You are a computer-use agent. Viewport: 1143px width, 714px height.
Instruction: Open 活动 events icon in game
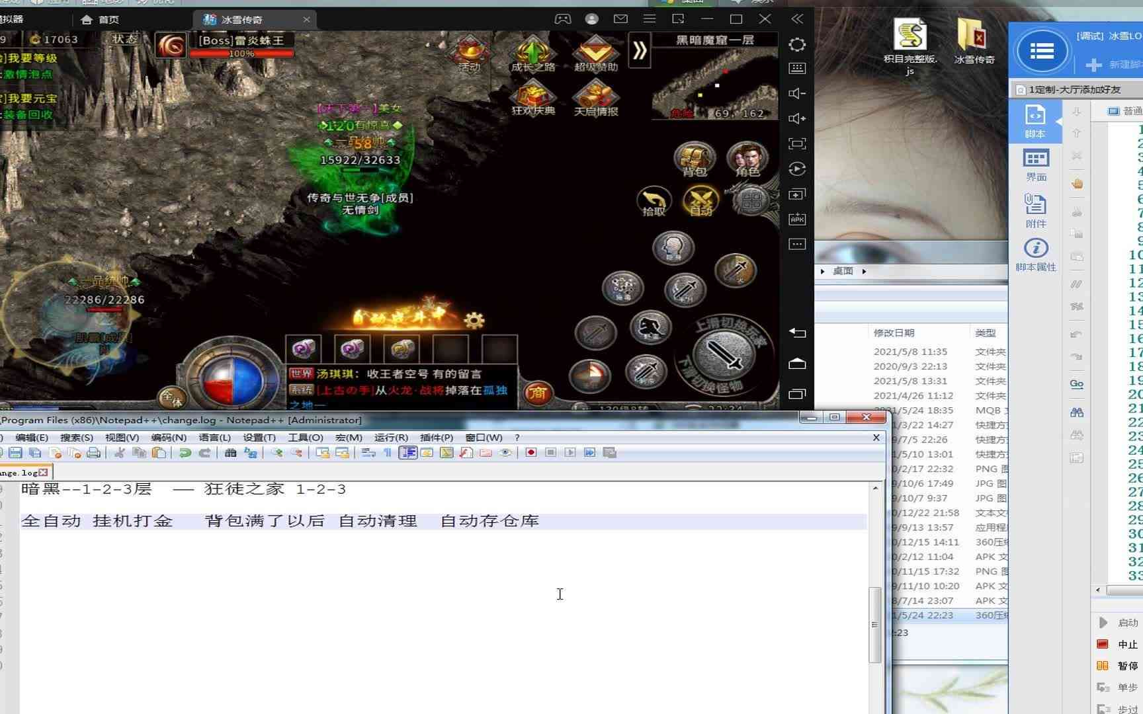pos(469,54)
